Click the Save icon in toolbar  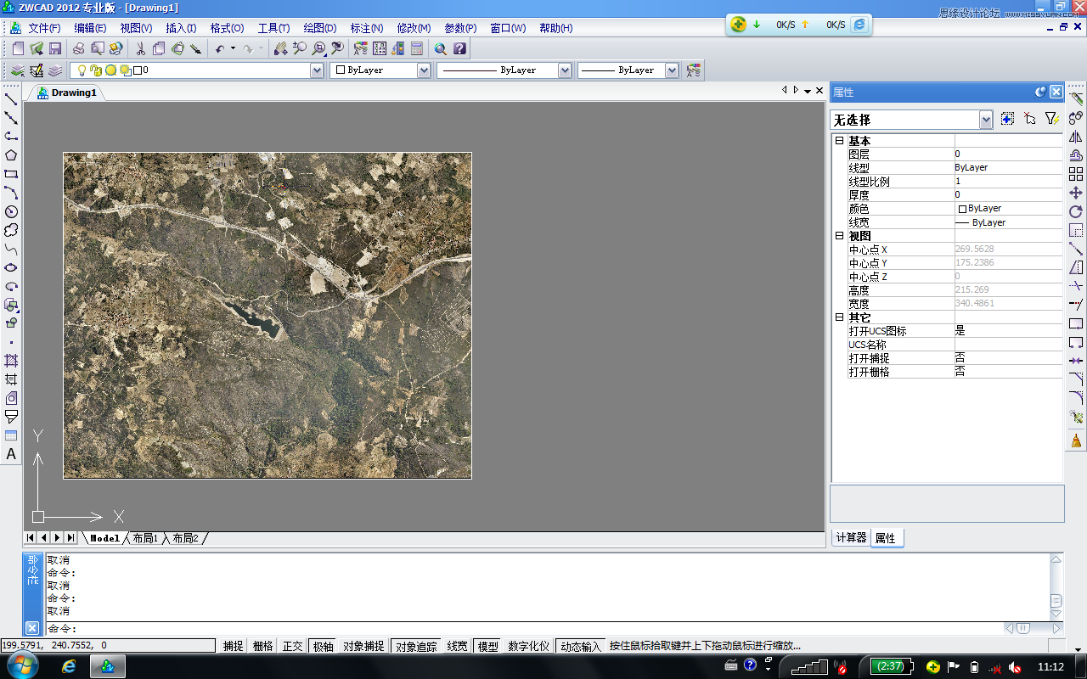pyautogui.click(x=55, y=48)
